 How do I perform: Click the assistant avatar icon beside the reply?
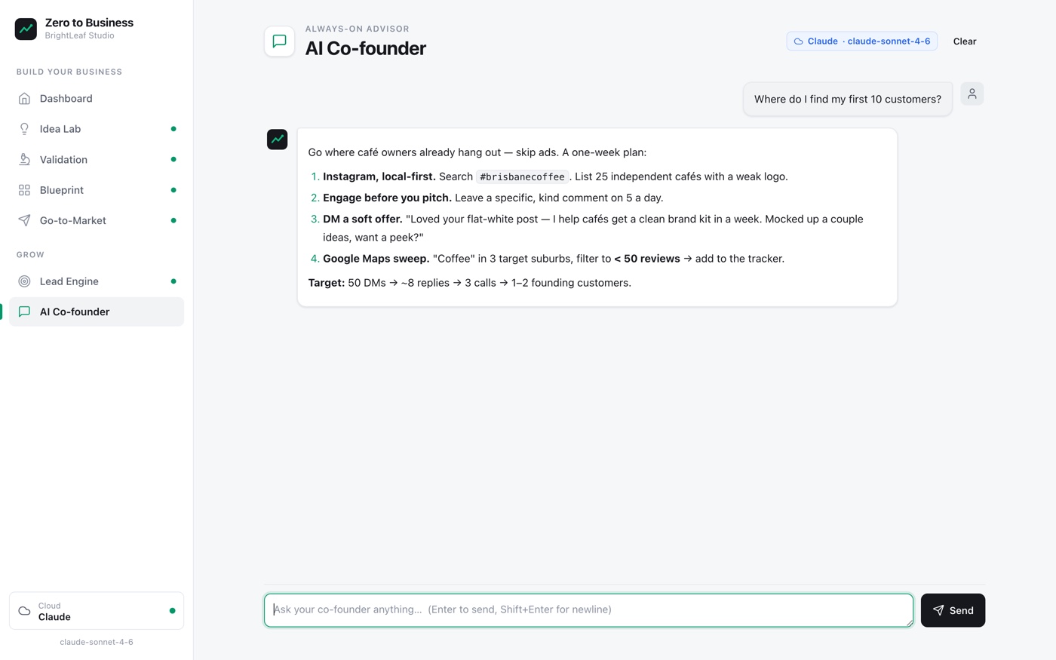(277, 140)
